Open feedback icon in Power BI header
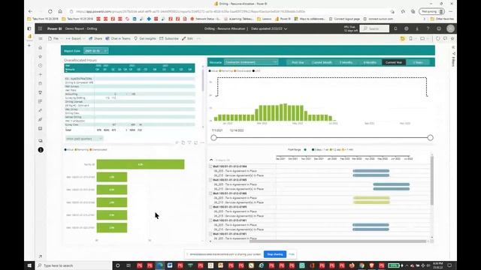The width and height of the screenshot is (481, 270). pos(439,28)
